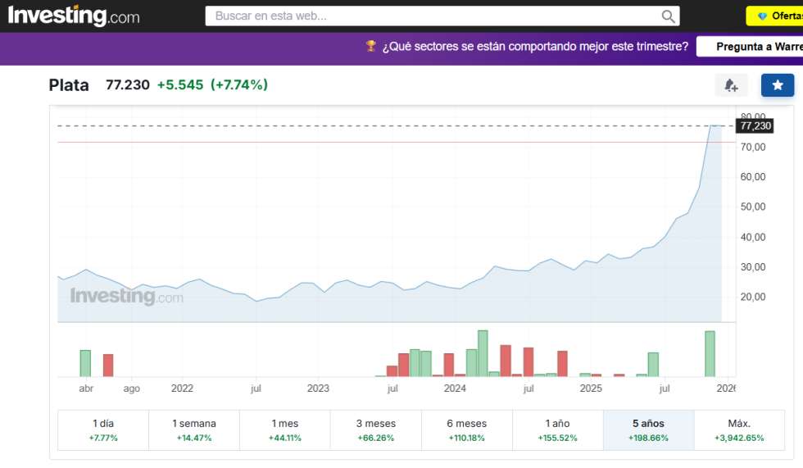Select the '5 años' timeframe tab
The width and height of the screenshot is (803, 468).
648,430
